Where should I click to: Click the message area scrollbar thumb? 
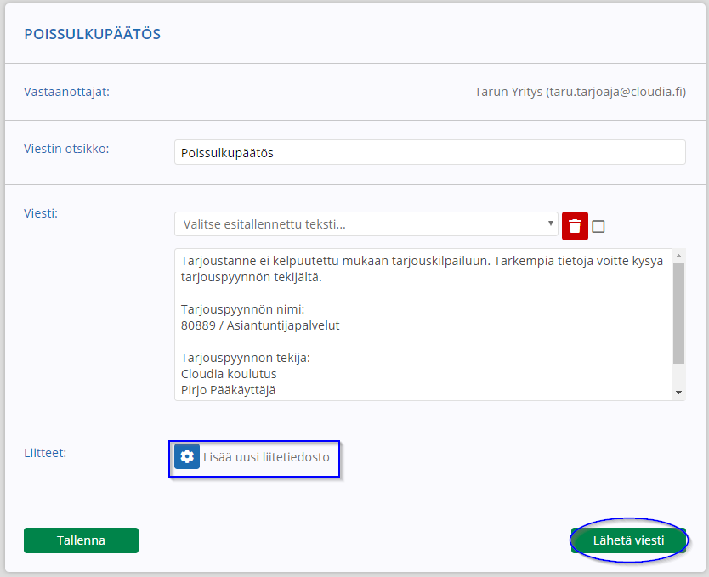(x=678, y=313)
